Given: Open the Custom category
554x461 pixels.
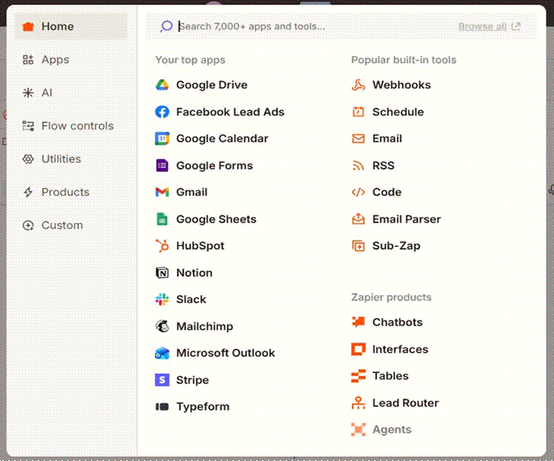Looking at the screenshot, I should [71, 225].
